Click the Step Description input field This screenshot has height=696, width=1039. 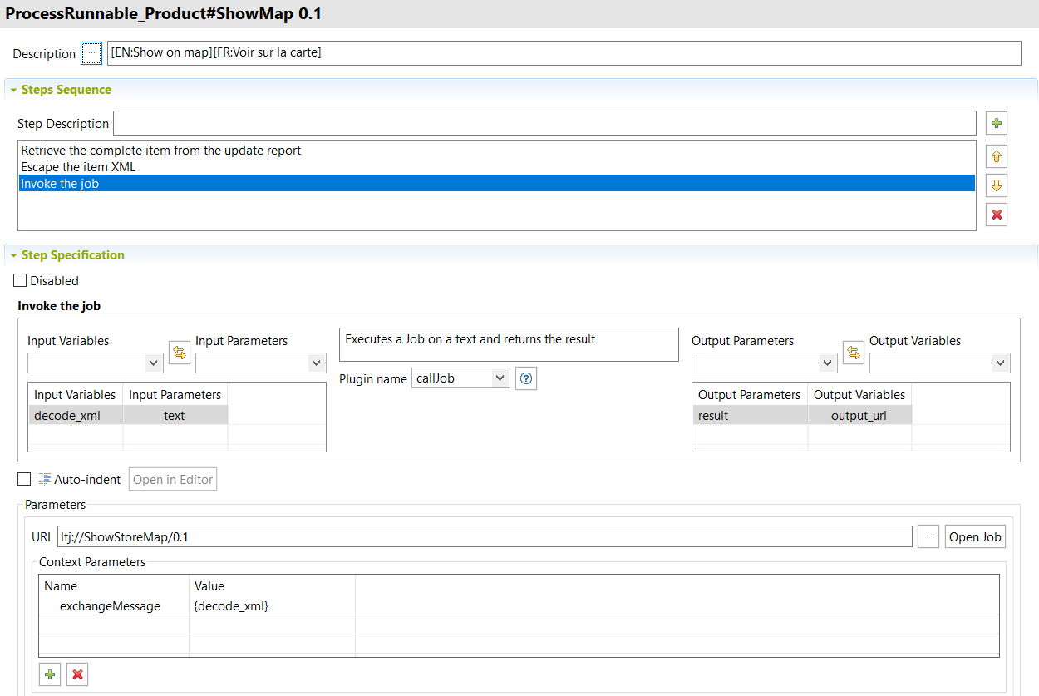[x=544, y=123]
